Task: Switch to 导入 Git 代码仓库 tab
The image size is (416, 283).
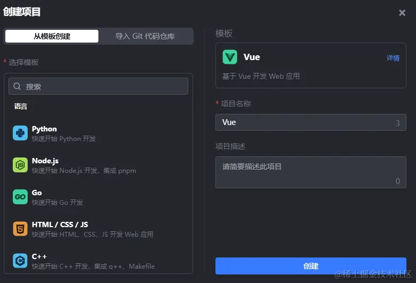Action: [145, 36]
